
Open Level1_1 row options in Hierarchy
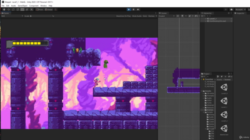point(231,19)
